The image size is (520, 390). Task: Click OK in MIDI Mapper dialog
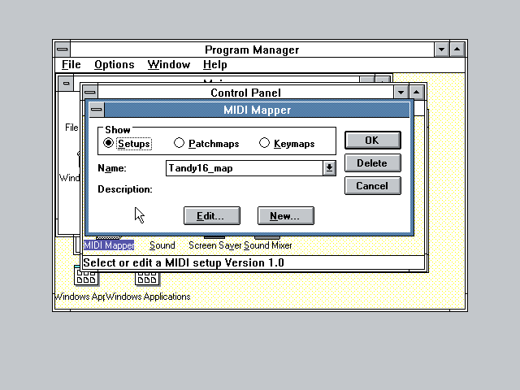pyautogui.click(x=373, y=141)
